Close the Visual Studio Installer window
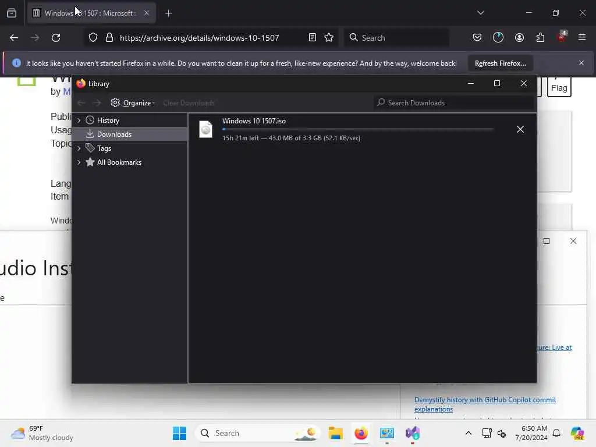The height and width of the screenshot is (447, 596). (x=573, y=241)
